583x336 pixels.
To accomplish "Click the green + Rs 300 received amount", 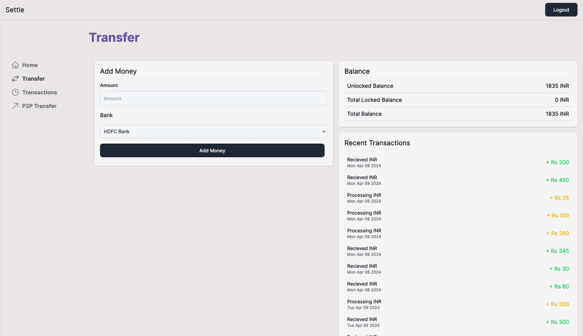I will coord(557,322).
